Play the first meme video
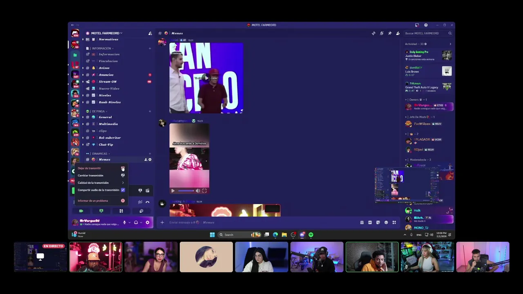 pyautogui.click(x=206, y=78)
